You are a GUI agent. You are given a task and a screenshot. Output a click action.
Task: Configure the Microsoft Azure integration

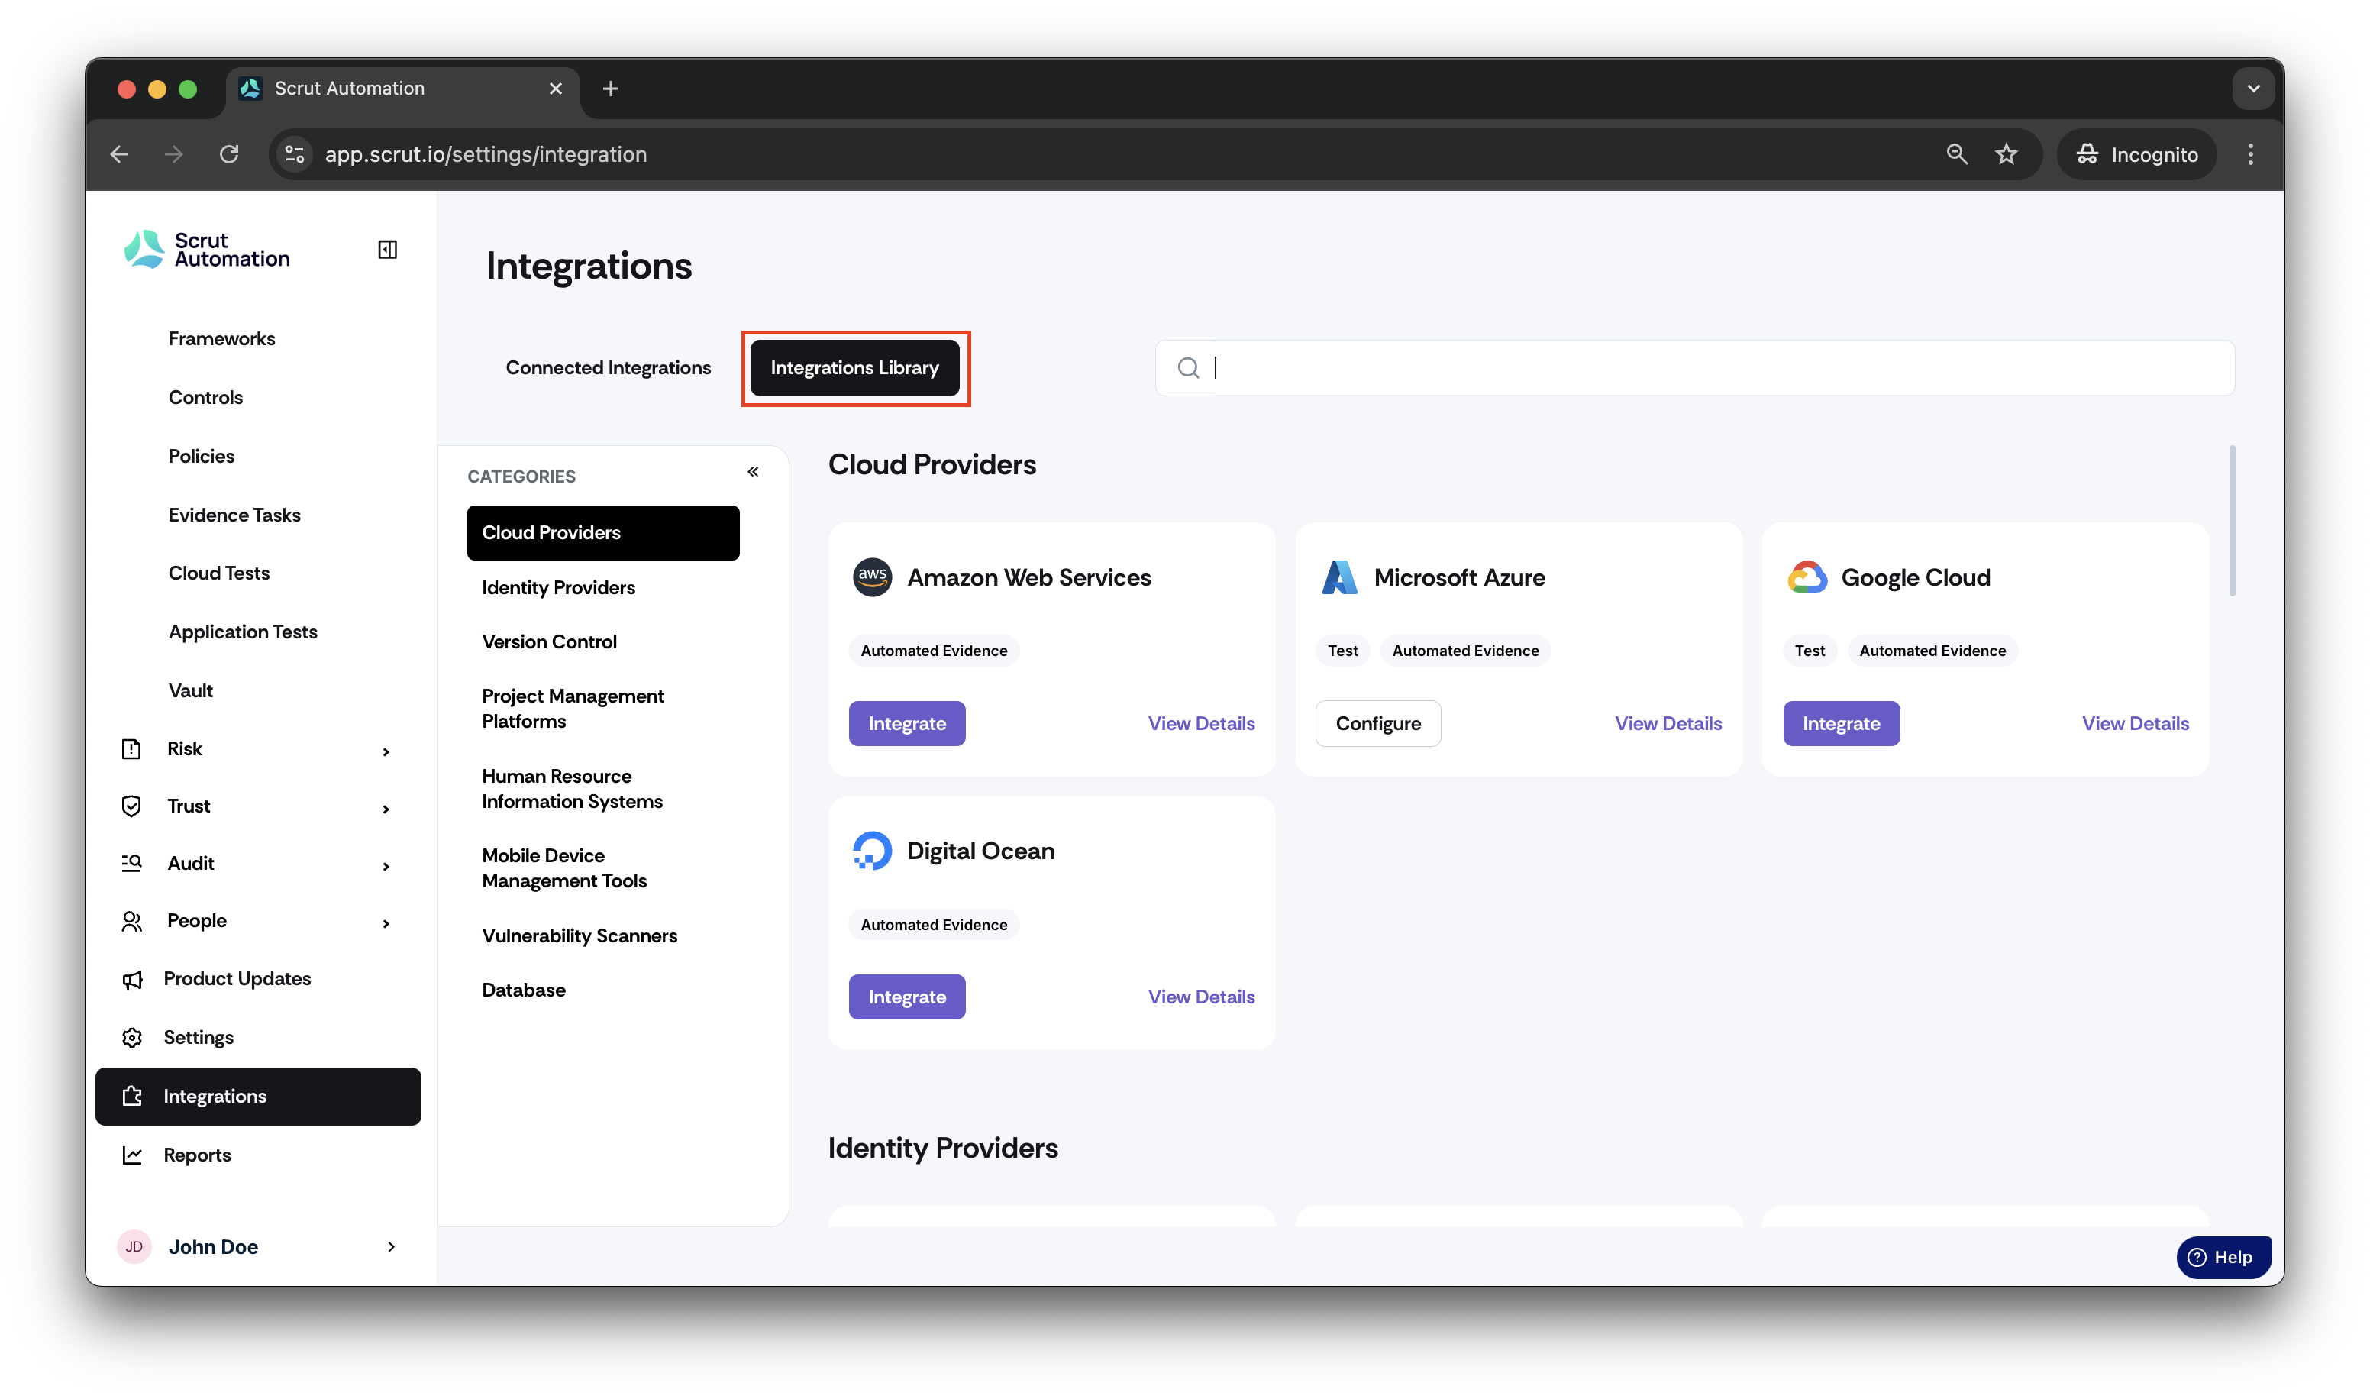click(1377, 723)
